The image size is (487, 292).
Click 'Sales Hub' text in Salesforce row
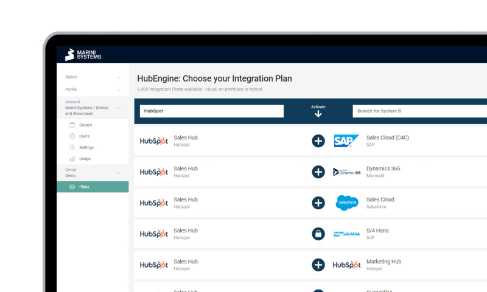[x=186, y=200]
